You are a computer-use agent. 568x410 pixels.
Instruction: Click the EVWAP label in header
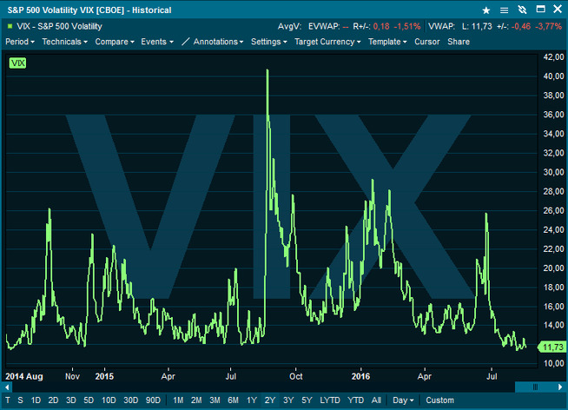click(x=324, y=26)
